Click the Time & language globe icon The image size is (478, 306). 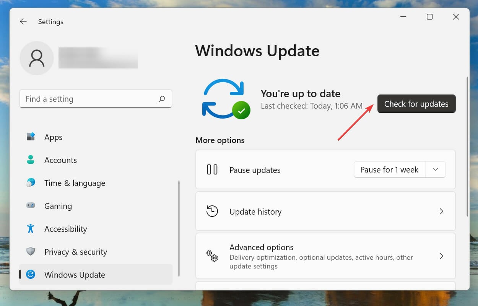point(31,183)
